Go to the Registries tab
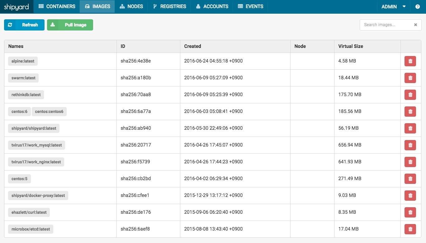The height and width of the screenshot is (243, 426). point(169,7)
